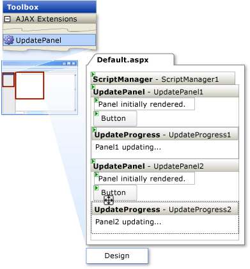Click the UpdatePanel2 green glyph icon
Viewport: 250px width, 269px height.
point(93,161)
